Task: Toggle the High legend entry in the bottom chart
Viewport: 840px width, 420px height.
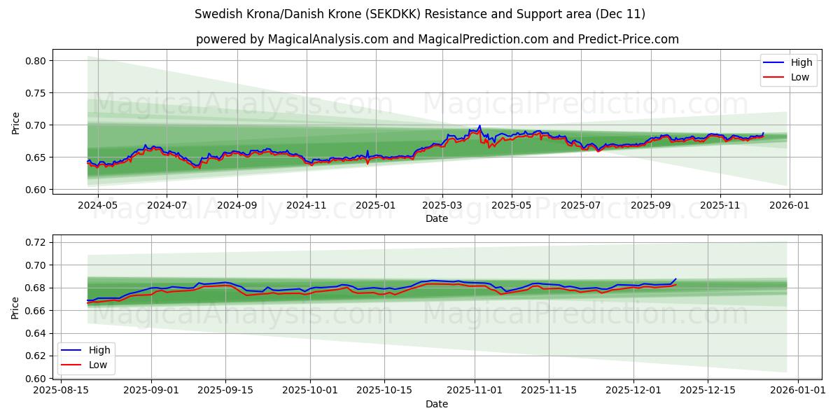Action: click(98, 351)
